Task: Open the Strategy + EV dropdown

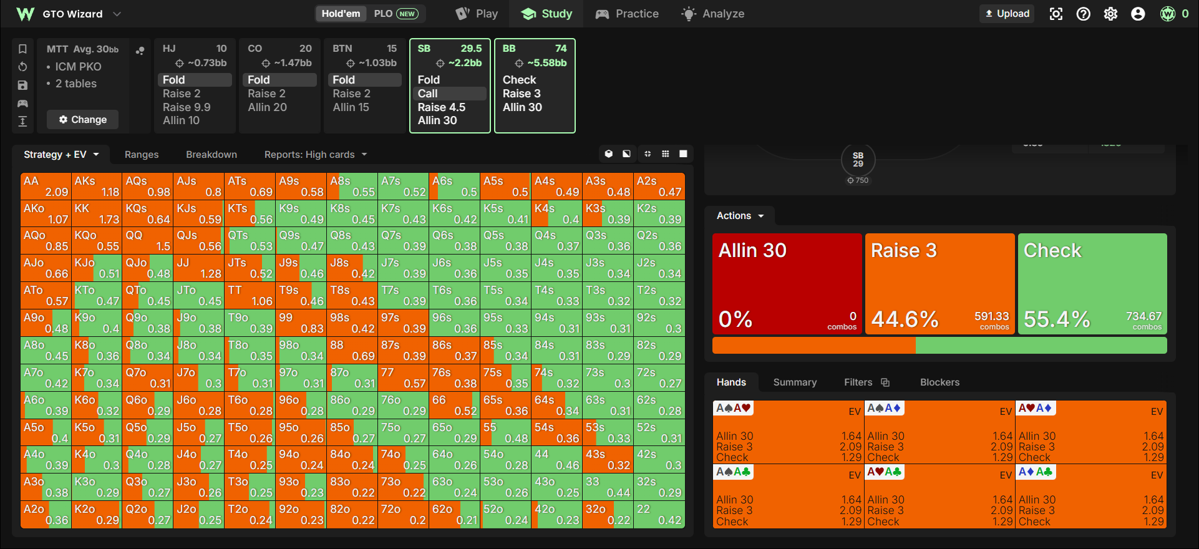Action: 61,155
